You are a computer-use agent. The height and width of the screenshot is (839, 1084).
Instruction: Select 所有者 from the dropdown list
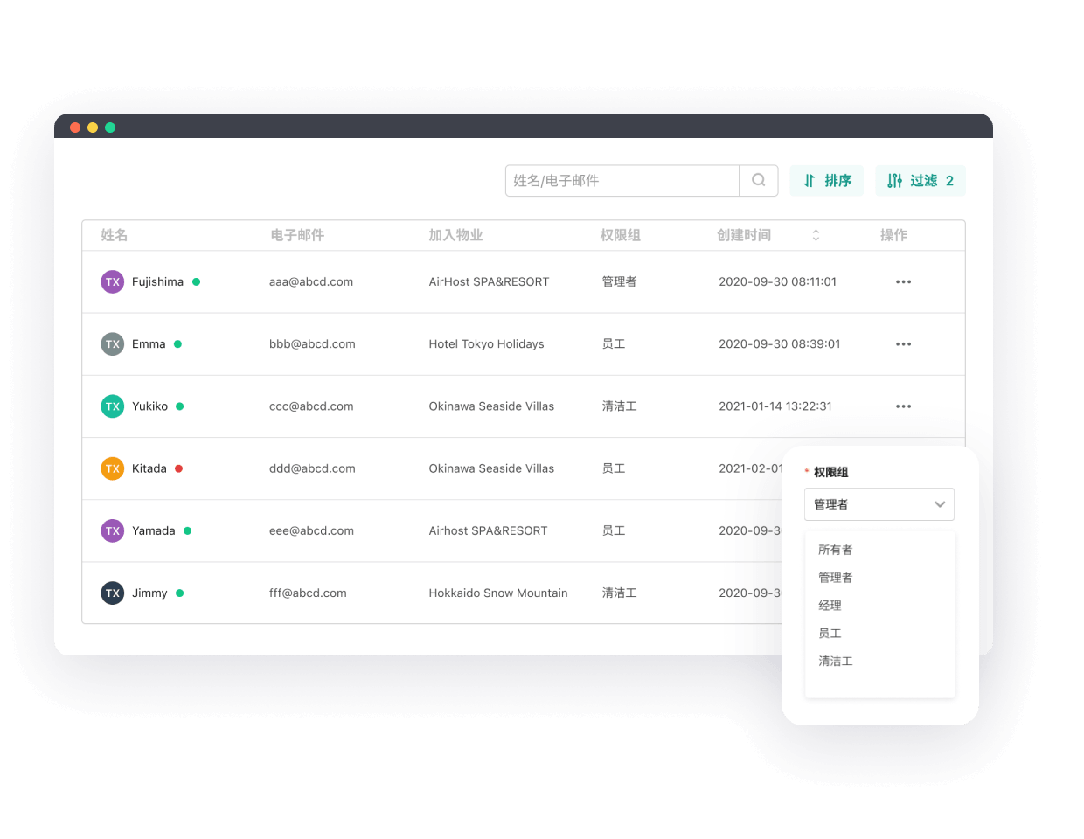[x=835, y=550]
